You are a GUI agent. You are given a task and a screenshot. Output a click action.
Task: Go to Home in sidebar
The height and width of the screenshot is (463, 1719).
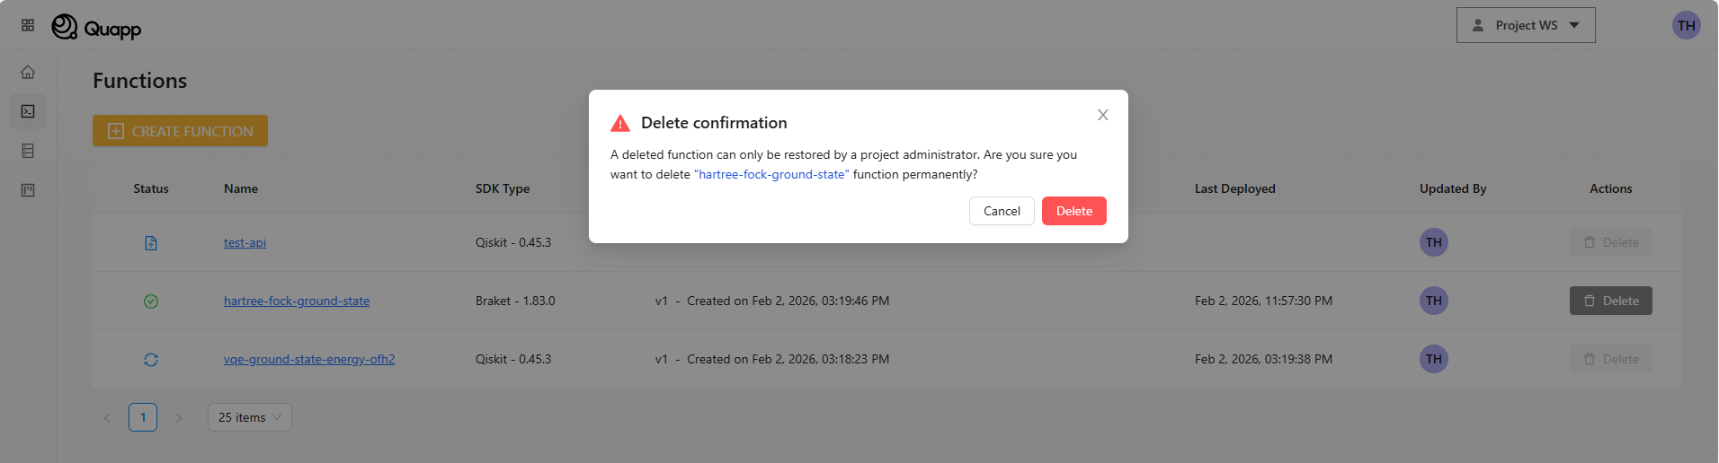click(28, 72)
